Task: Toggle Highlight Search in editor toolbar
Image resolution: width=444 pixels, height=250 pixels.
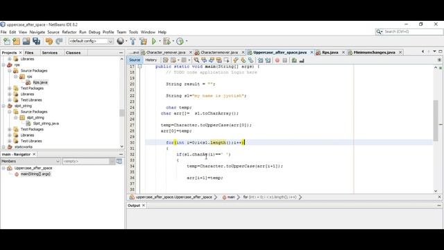Action: tap(219, 60)
